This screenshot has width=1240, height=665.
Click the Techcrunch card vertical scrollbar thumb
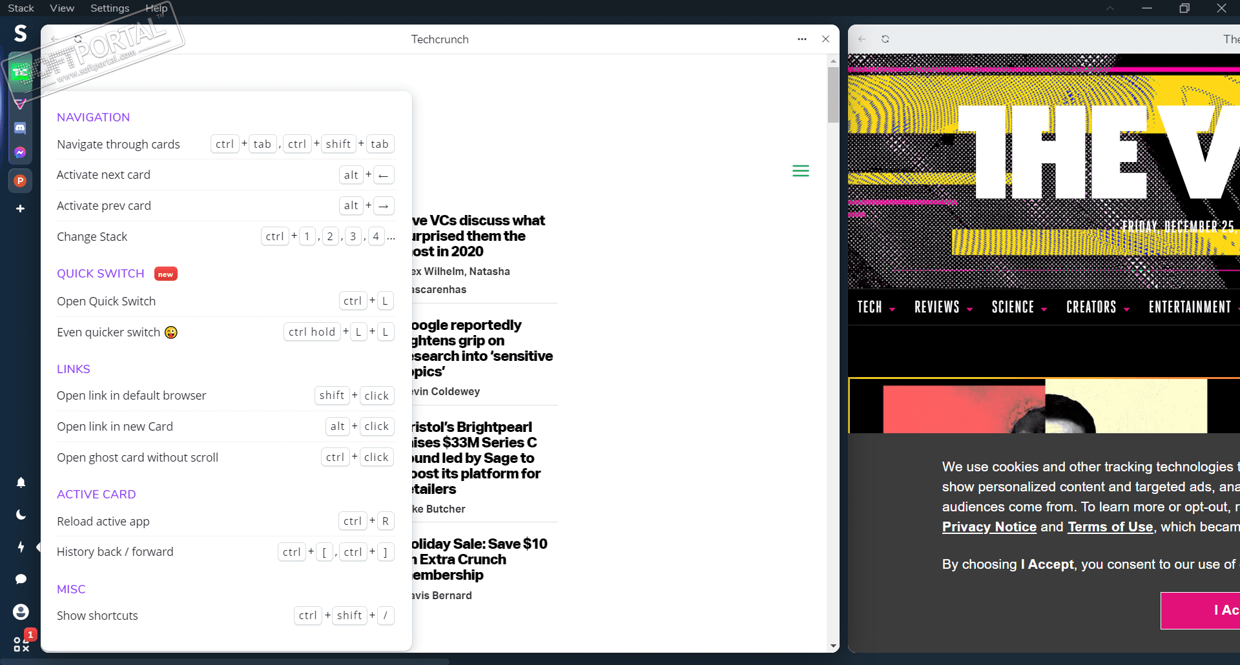click(x=833, y=94)
